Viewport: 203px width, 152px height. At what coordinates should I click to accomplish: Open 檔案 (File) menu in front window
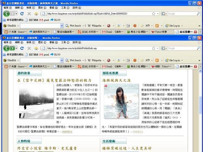pos(8,42)
